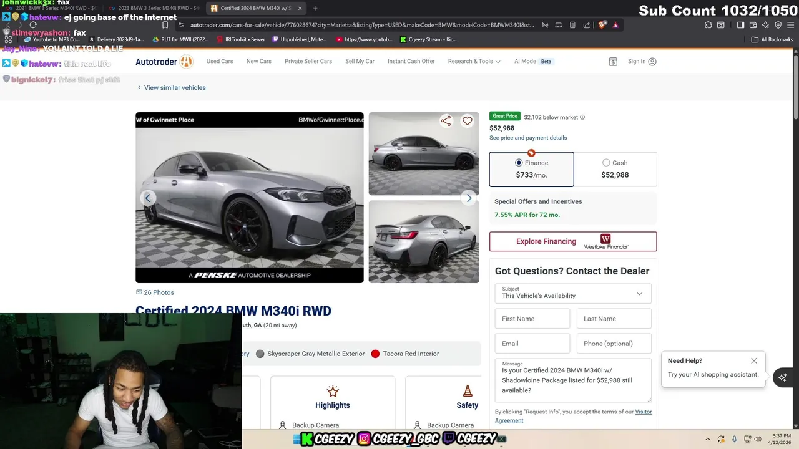Open browser extensions puzzle icon

click(x=708, y=25)
